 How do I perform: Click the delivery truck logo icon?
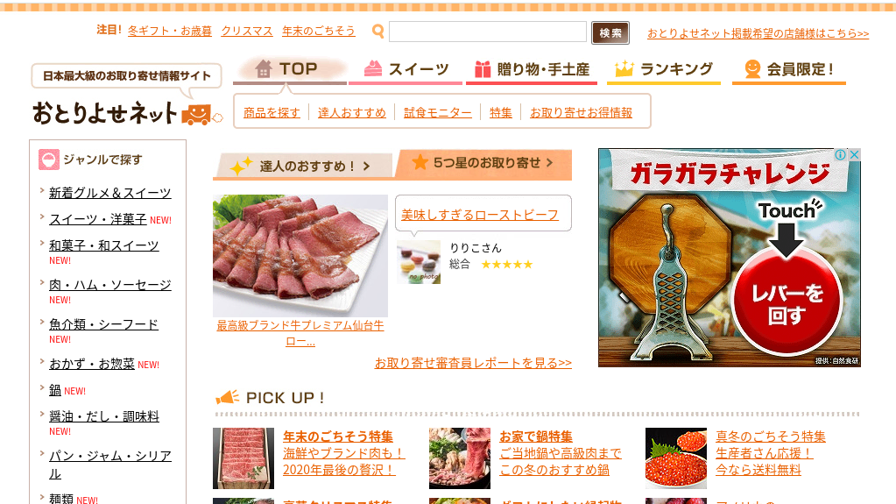(196, 114)
